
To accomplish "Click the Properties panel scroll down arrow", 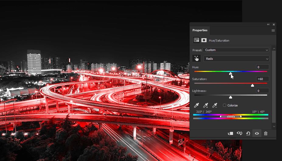I will tap(274, 126).
